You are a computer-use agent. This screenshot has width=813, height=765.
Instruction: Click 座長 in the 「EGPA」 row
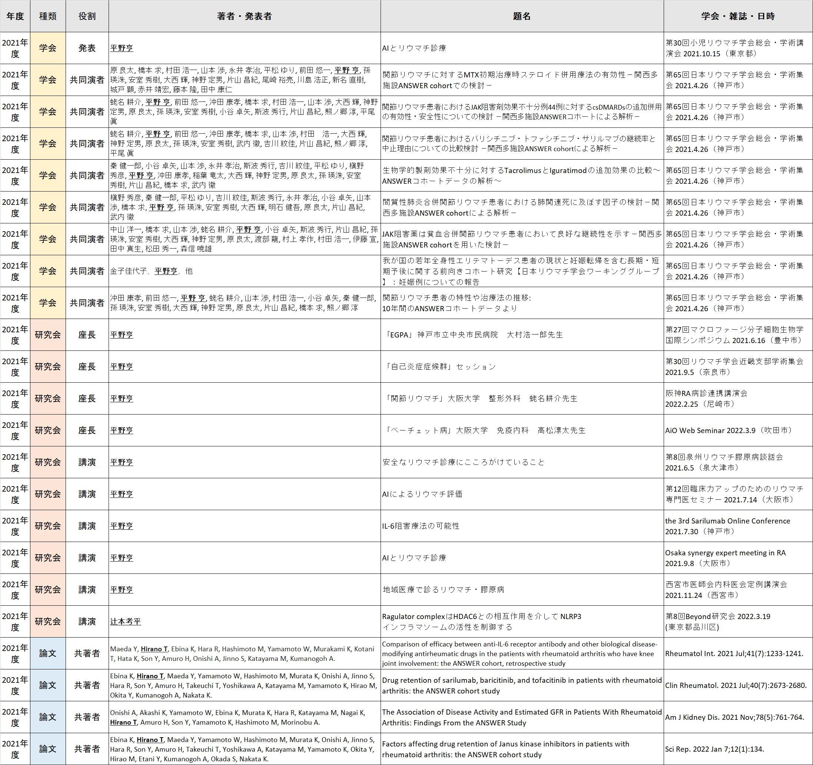coord(87,335)
